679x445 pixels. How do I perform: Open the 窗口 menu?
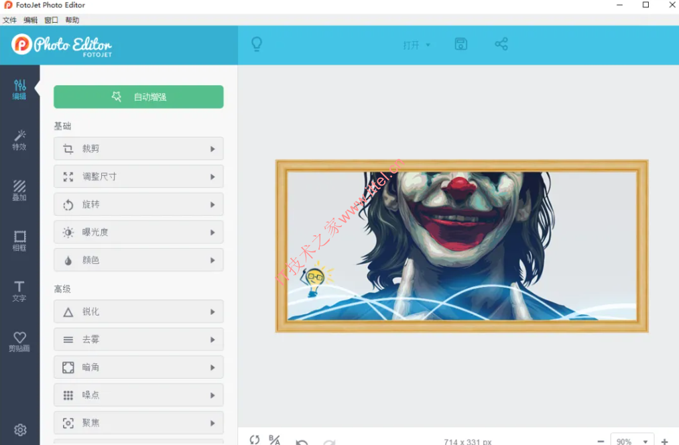51,20
